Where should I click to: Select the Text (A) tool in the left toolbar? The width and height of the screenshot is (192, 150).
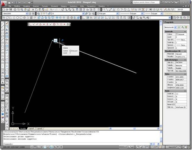coord(2,83)
